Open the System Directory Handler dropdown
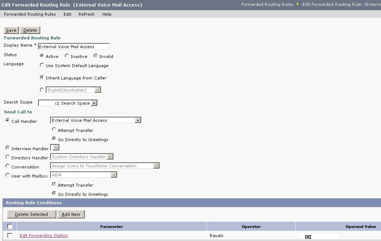Image resolution: width=381 pixels, height=241 pixels. coord(82,157)
